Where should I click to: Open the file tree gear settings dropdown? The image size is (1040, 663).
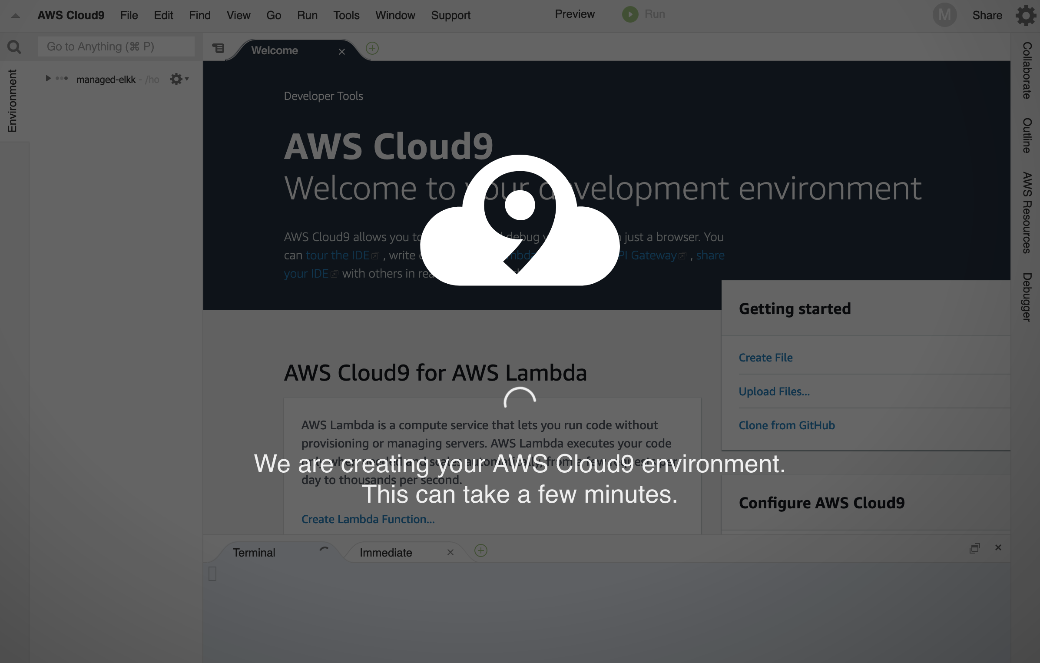(179, 79)
